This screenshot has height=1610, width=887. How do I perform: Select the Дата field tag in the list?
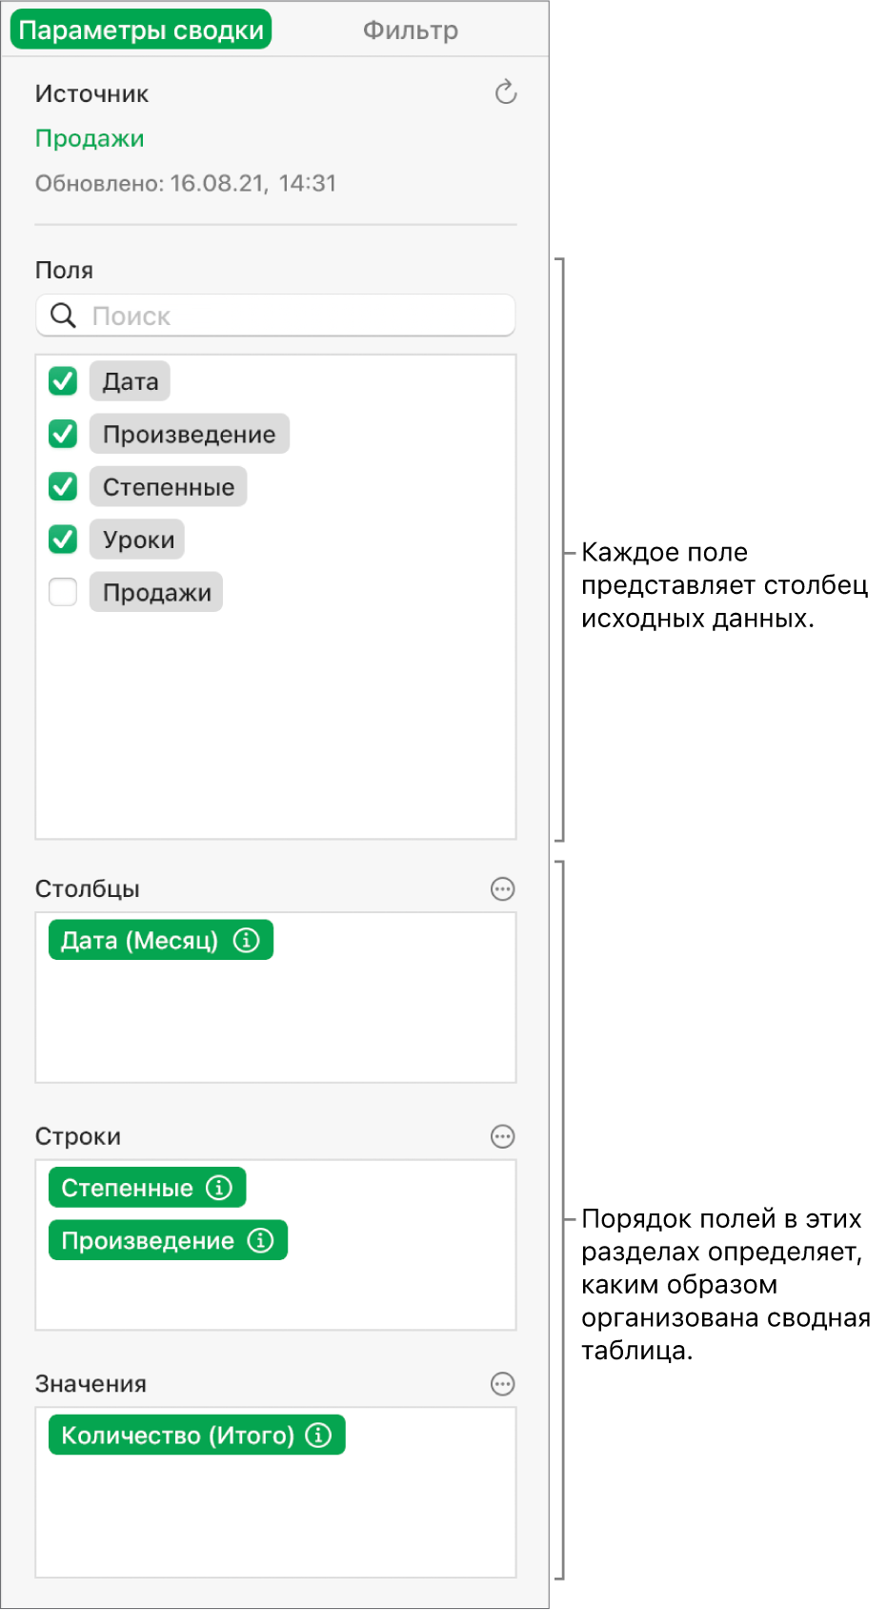pyautogui.click(x=131, y=381)
